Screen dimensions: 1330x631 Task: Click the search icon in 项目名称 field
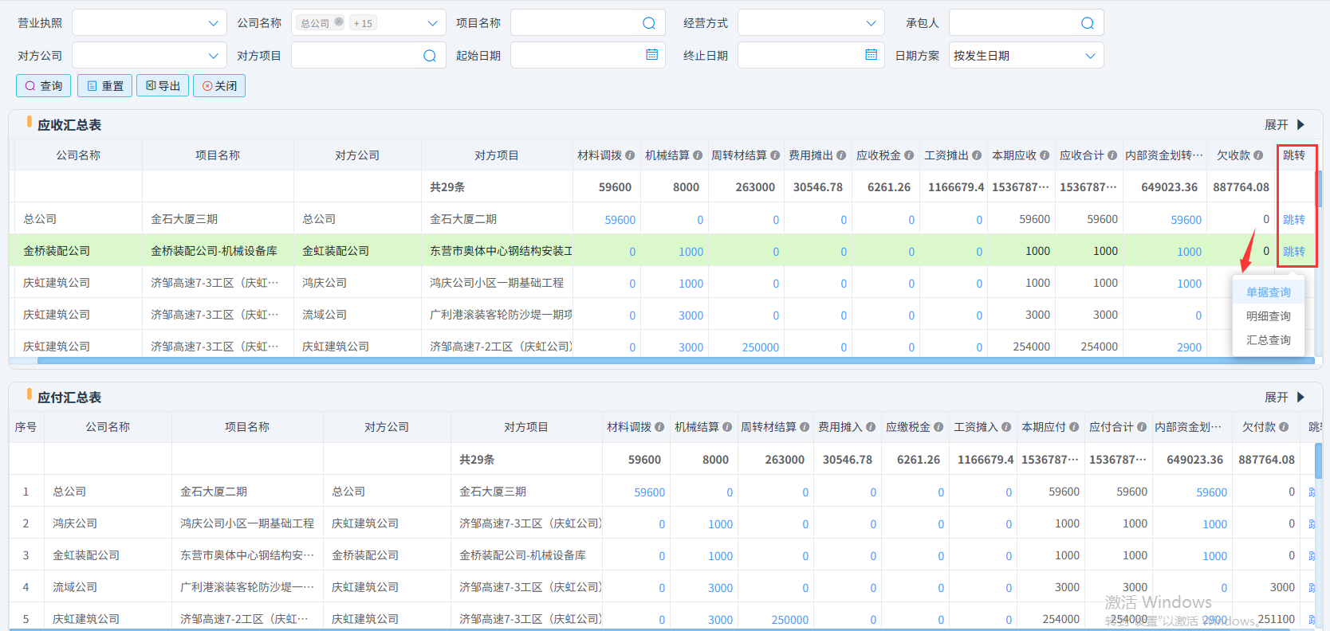[x=649, y=23]
